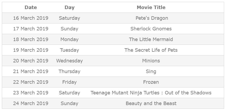Click the 24 March 2019 date
Image resolution: width=226 pixels, height=112 pixels.
(x=31, y=103)
